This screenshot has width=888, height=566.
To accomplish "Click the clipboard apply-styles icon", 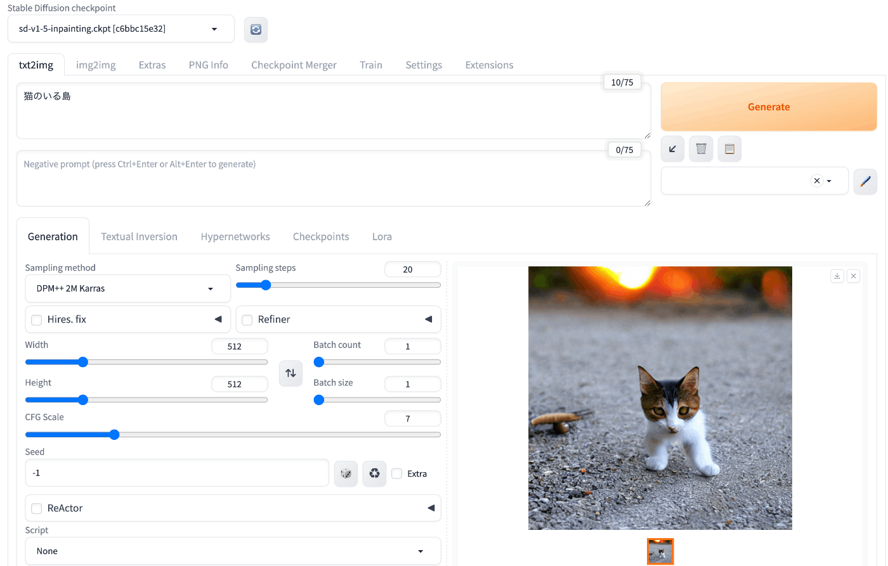I will point(729,149).
